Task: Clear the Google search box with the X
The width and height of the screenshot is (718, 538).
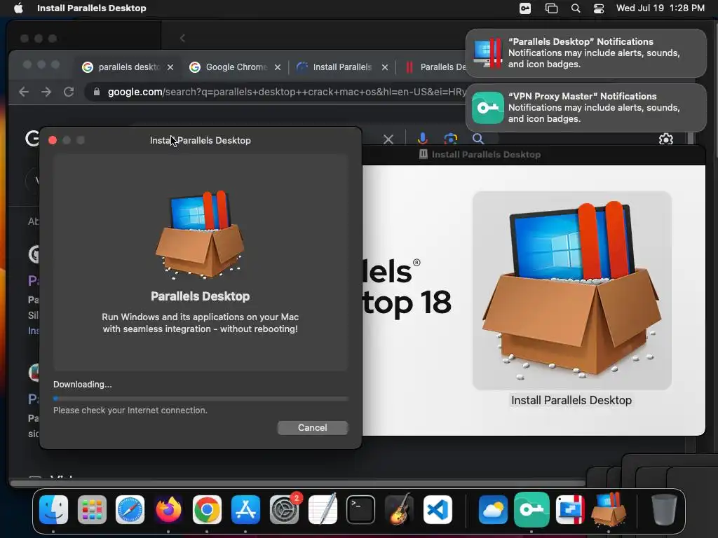Action: [388, 139]
